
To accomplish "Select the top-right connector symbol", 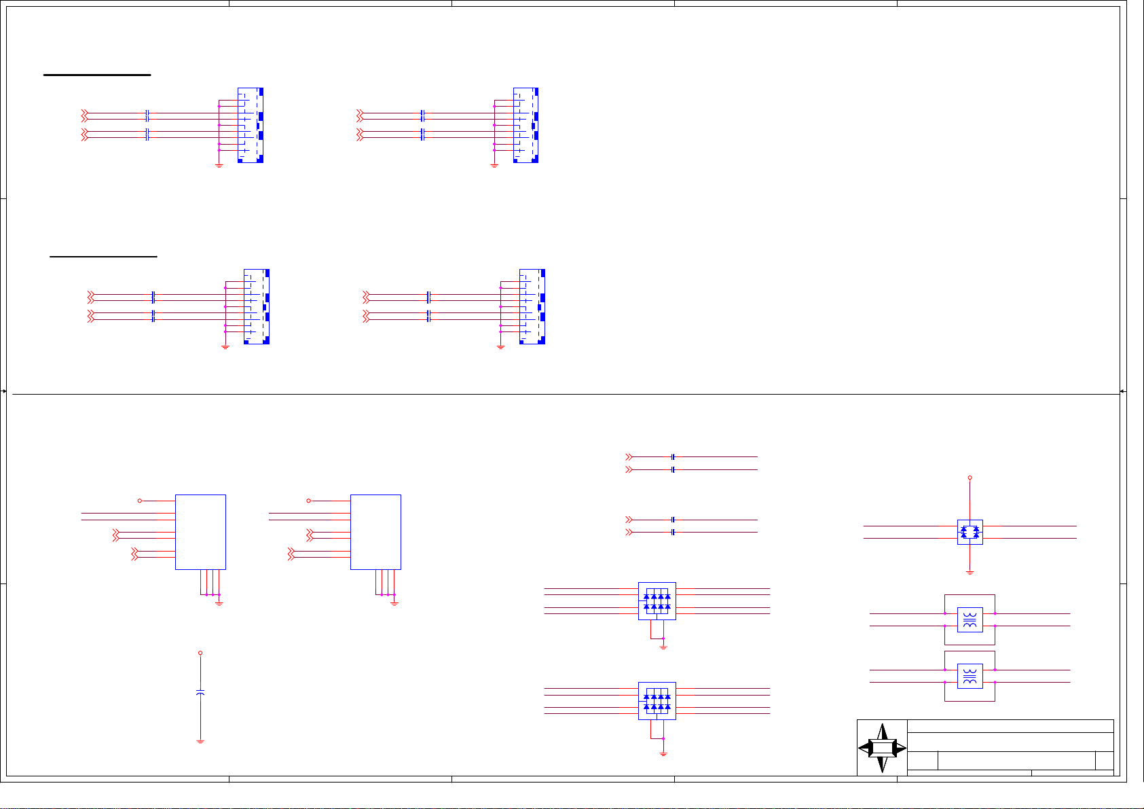I will [525, 125].
